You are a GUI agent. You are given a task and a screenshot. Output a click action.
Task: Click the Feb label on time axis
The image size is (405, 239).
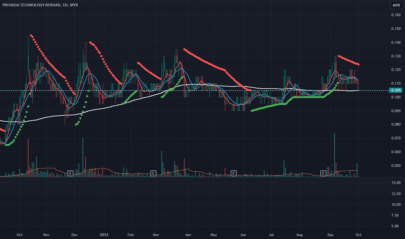(x=131, y=235)
